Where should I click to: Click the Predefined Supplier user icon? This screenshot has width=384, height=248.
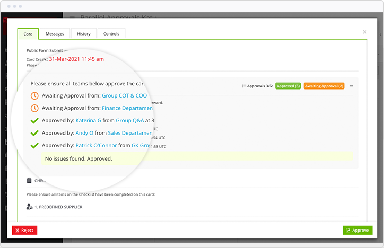30,207
